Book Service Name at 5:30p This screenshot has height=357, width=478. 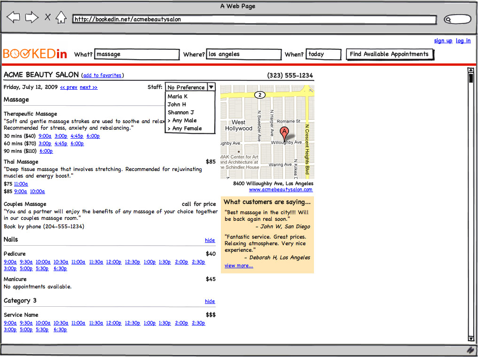[42, 330]
